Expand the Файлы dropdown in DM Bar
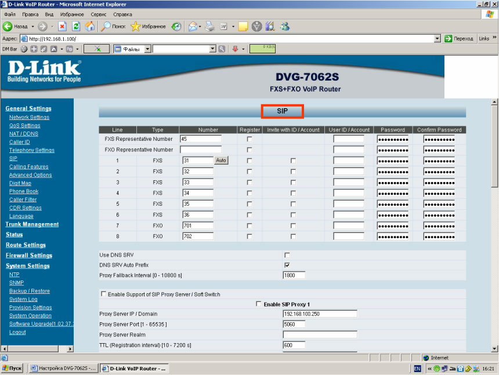Image resolution: width=499 pixels, height=375 pixels. 147,49
